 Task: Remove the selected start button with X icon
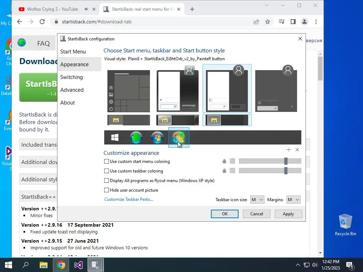(x=297, y=150)
